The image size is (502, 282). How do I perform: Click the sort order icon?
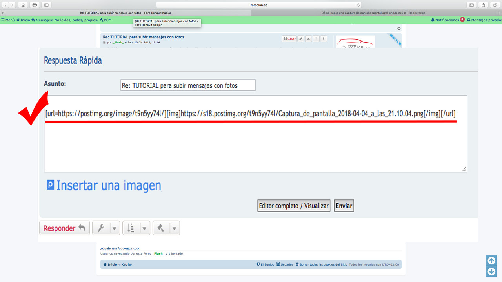131,228
